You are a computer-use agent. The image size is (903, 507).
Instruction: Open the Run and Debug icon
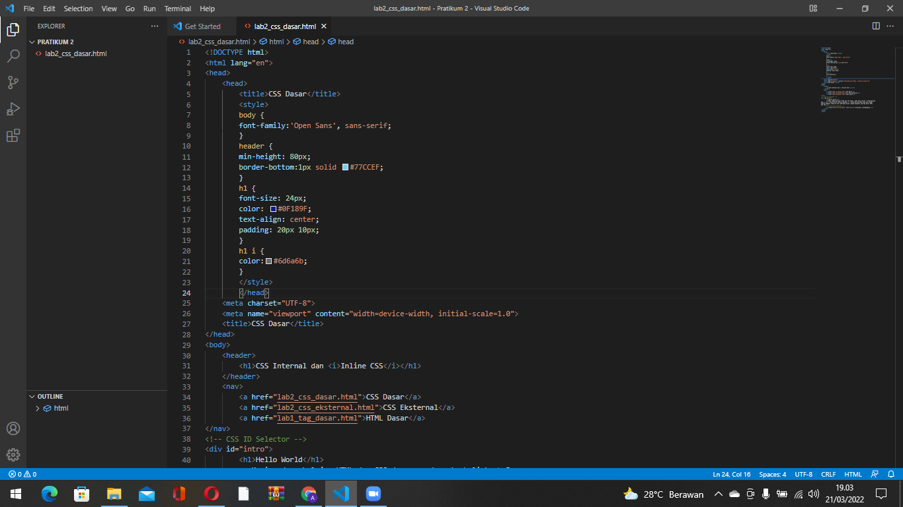click(13, 108)
